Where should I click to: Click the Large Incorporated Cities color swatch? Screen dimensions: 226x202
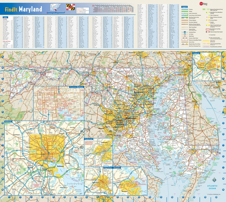206,44
